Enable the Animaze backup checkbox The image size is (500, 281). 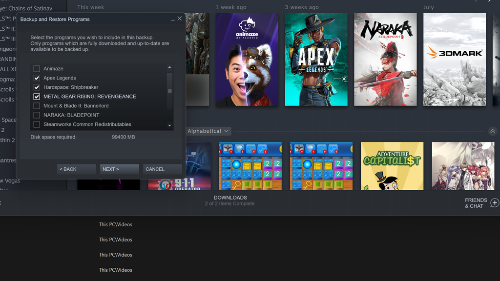tap(36, 68)
